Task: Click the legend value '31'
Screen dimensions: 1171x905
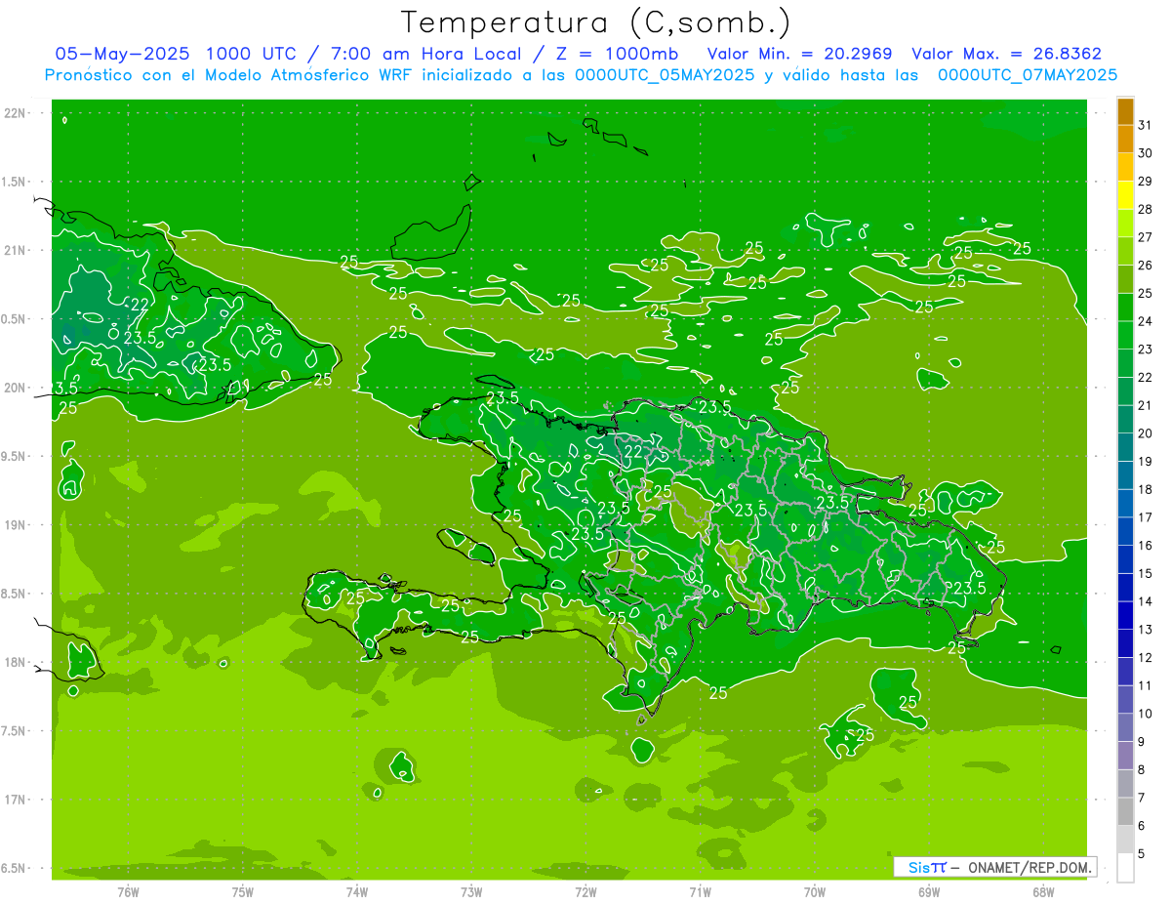Action: [x=1146, y=125]
